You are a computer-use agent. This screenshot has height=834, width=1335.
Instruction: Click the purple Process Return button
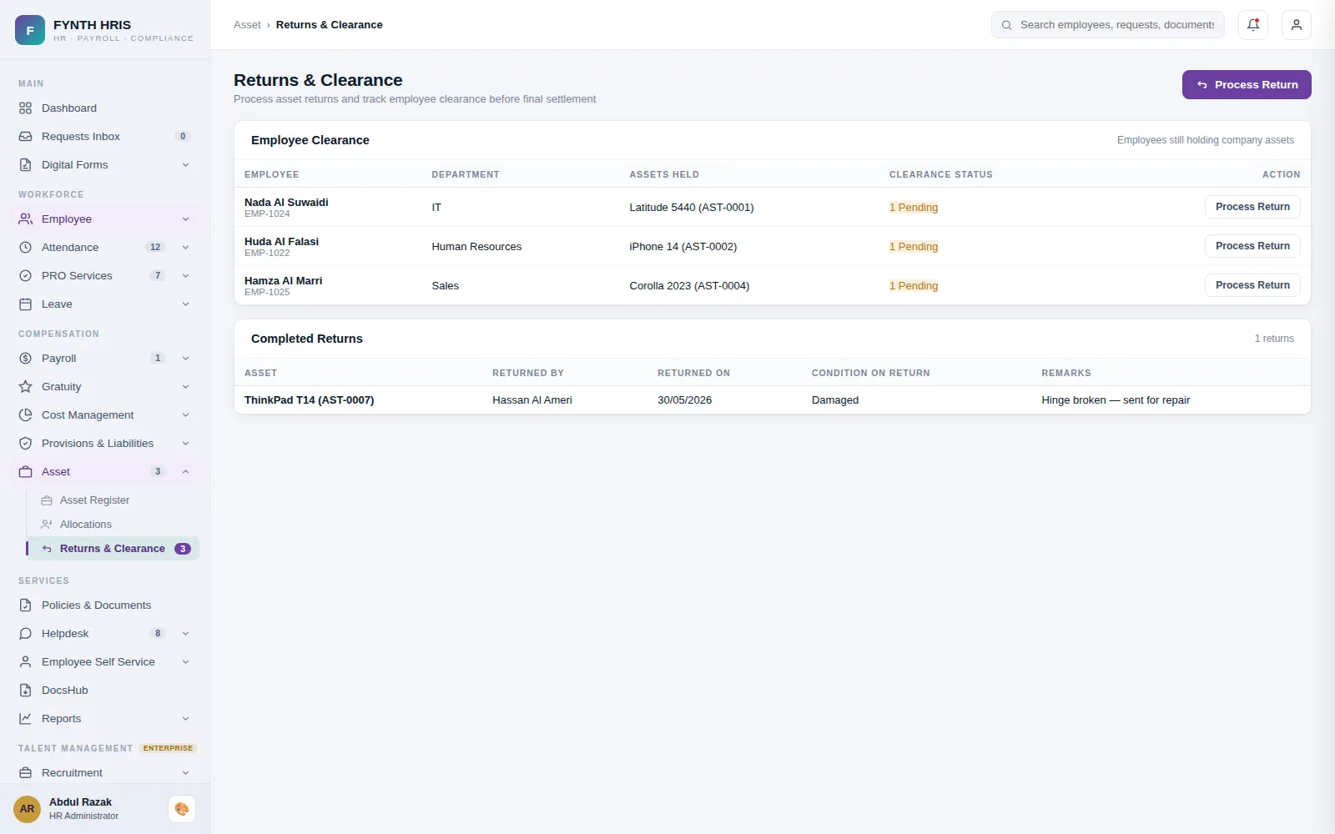tap(1247, 85)
